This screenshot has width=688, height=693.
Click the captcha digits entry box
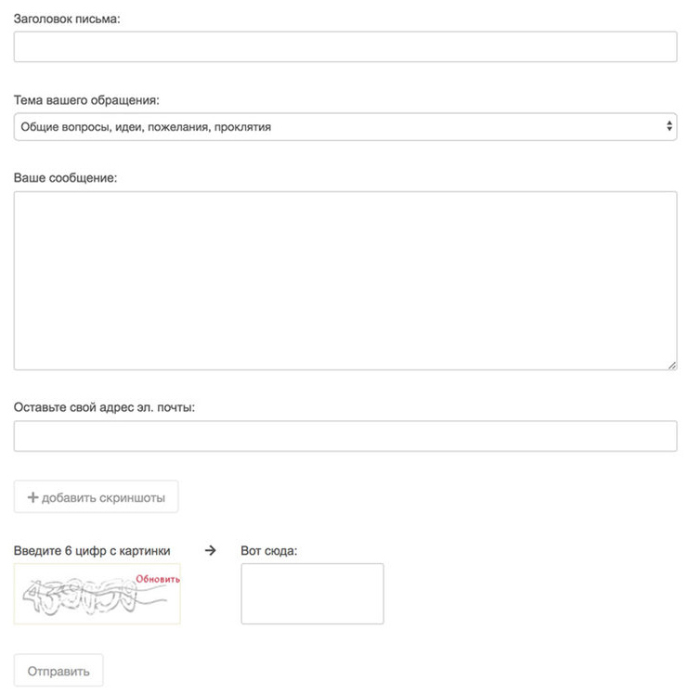coord(312,594)
